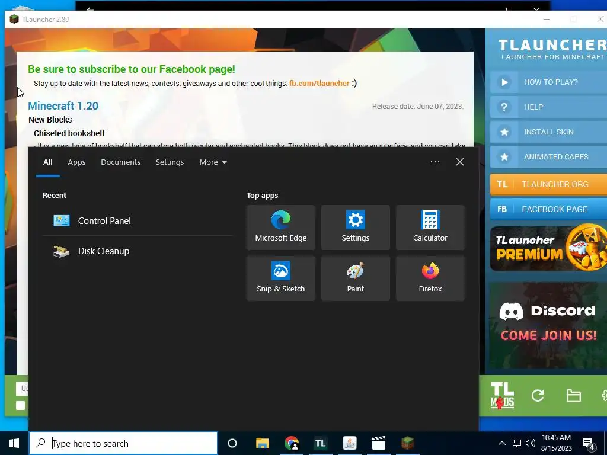Expand the More dropdown in search panel
Image resolution: width=607 pixels, height=455 pixels.
tap(213, 162)
